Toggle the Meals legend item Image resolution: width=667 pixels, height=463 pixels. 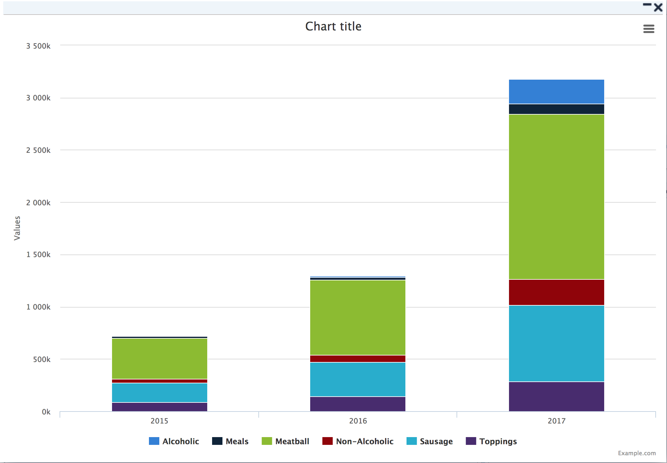coord(237,441)
